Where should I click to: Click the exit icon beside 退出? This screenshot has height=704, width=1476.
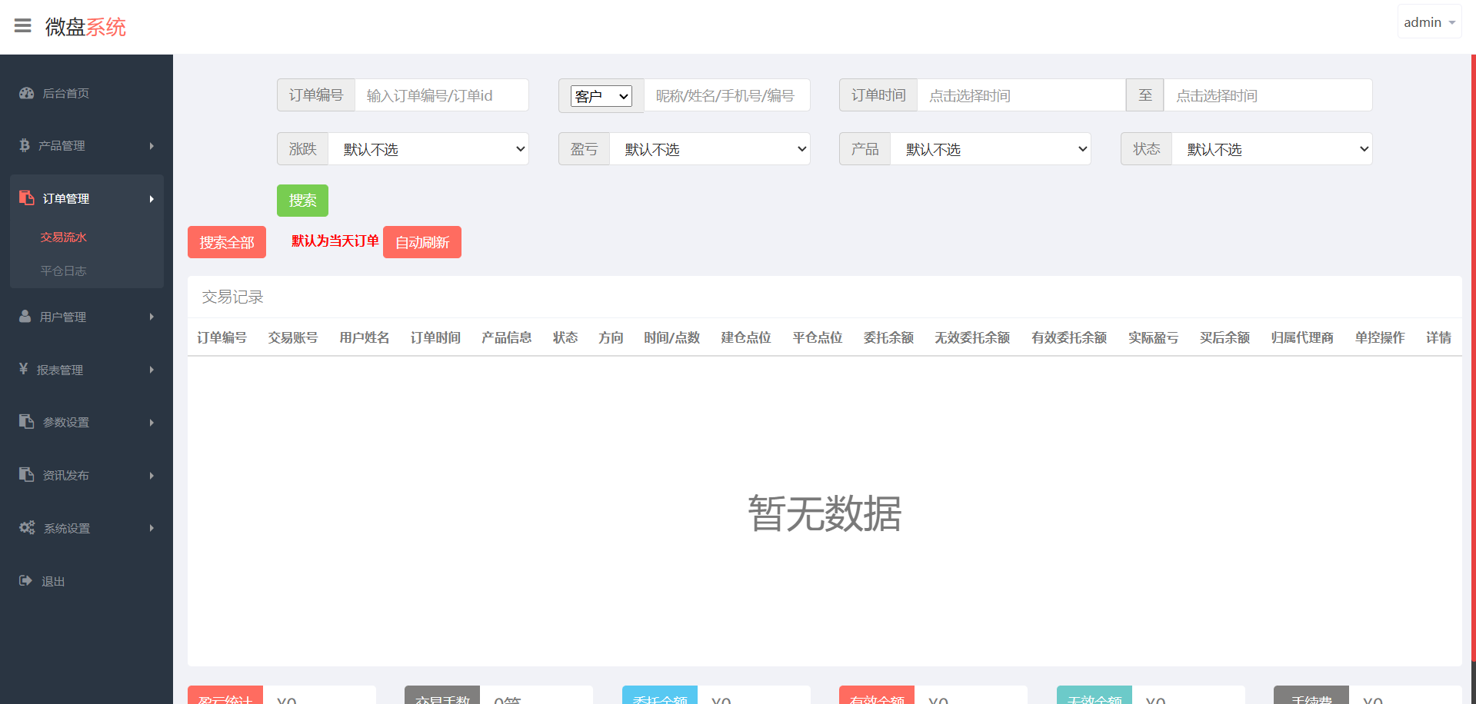25,581
